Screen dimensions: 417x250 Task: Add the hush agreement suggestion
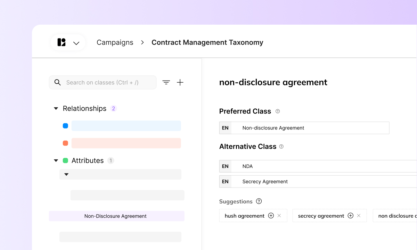271,216
